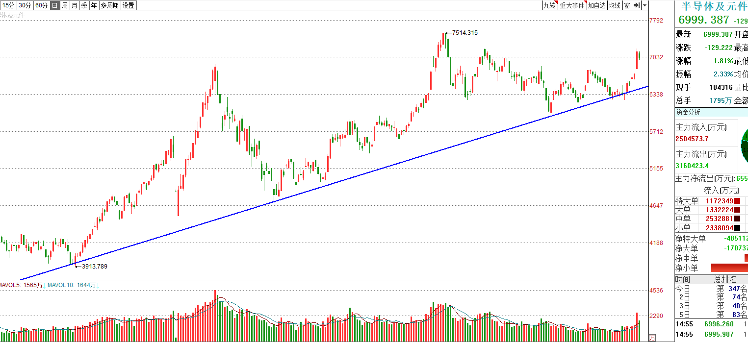Viewport: 748px width, 342px height.
Task: Switch chart to 15分 period
Action: click(x=8, y=5)
